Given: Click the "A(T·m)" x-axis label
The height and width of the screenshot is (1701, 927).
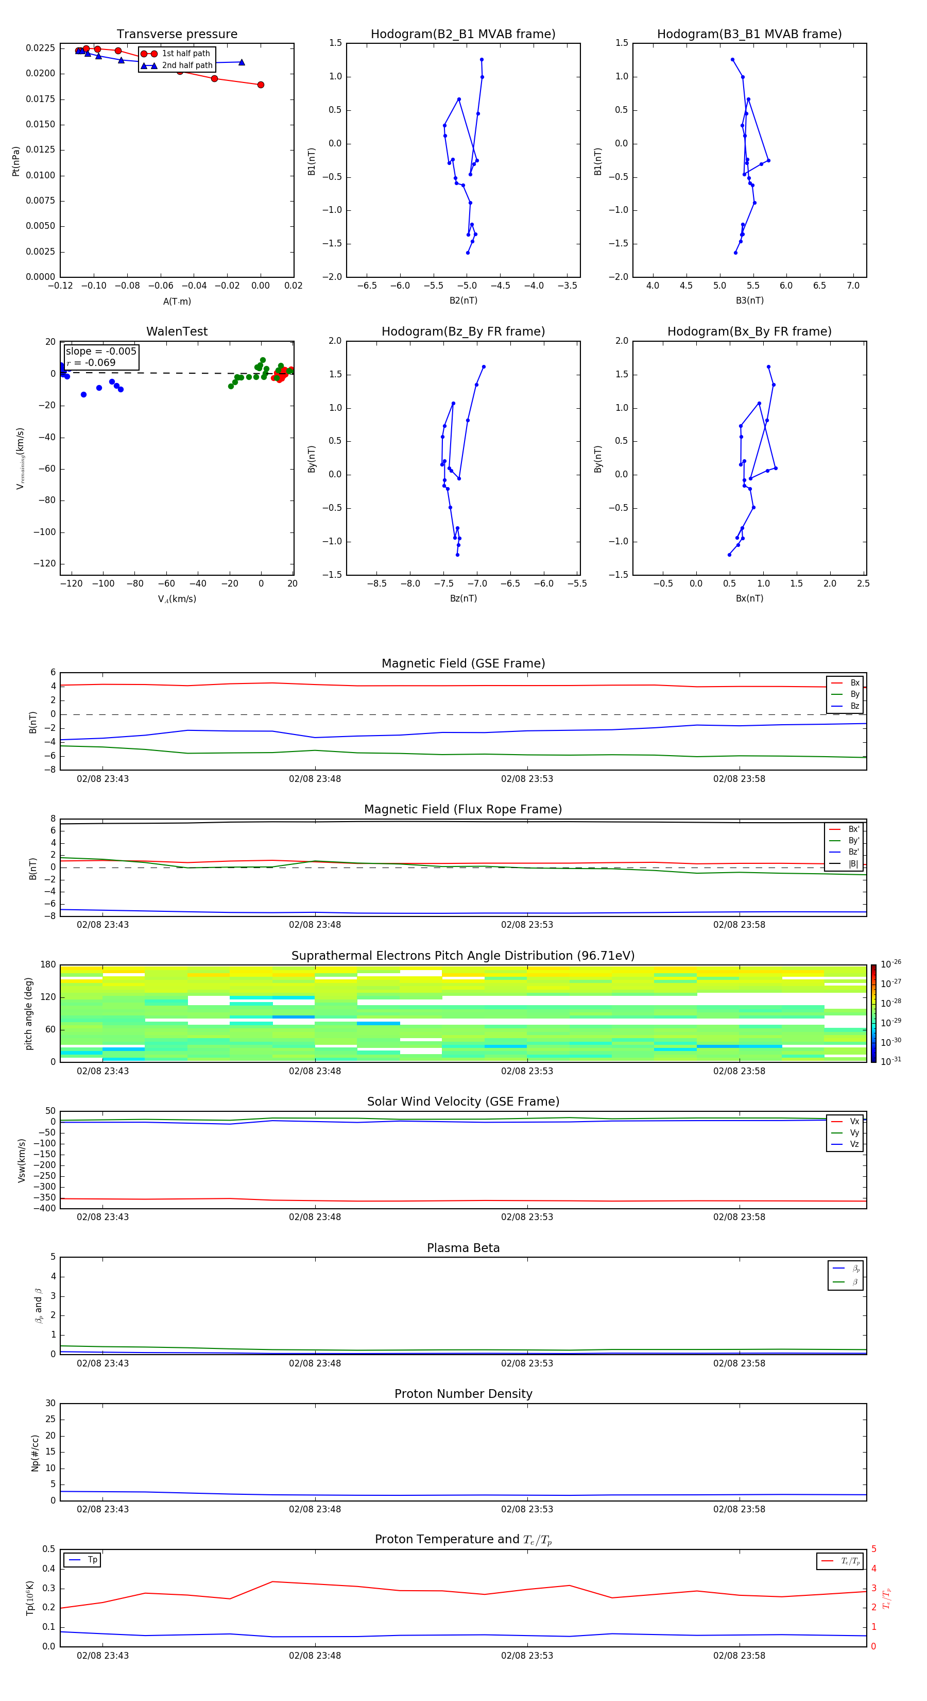Looking at the screenshot, I should [177, 301].
